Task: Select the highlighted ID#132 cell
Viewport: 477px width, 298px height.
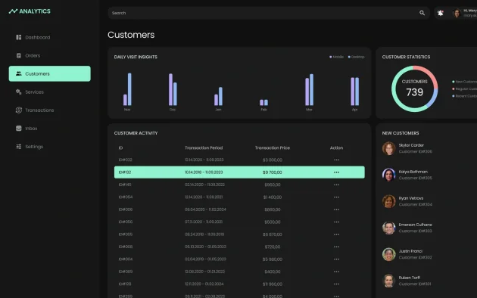Action: point(125,172)
